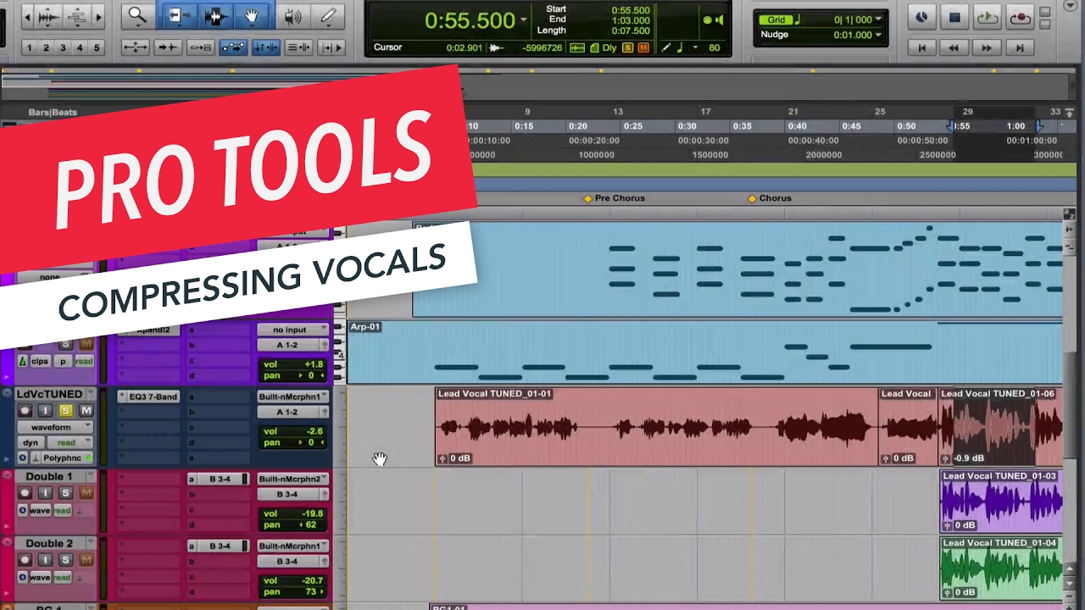Screen dimensions: 1085x610
Task: Unsolo the LdVcTUNED track
Action: [65, 411]
